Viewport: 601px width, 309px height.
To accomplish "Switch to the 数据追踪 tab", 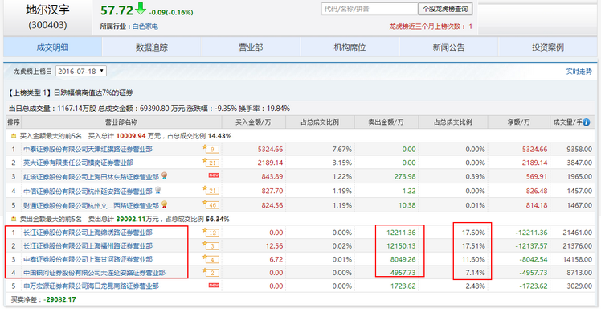I will tap(151, 47).
